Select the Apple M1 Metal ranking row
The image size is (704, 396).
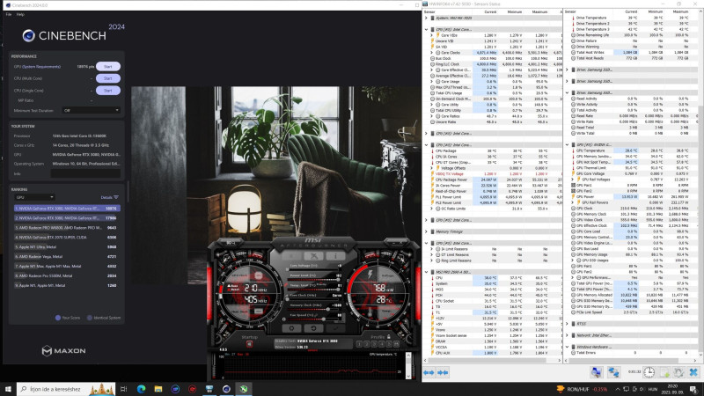67,285
